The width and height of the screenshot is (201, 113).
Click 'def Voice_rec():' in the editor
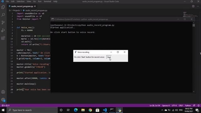(26, 27)
